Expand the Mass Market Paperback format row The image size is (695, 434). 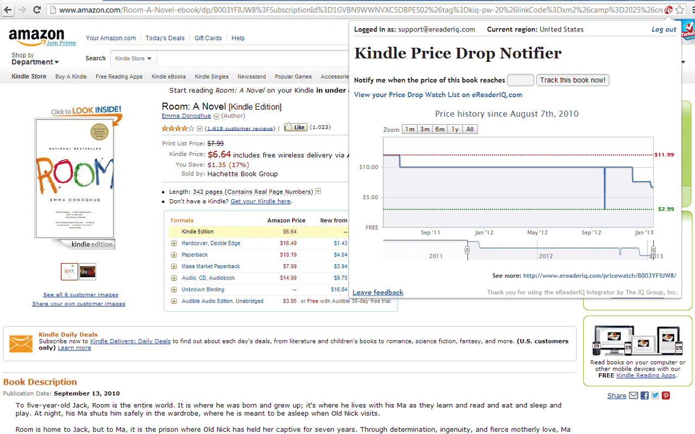(x=174, y=266)
